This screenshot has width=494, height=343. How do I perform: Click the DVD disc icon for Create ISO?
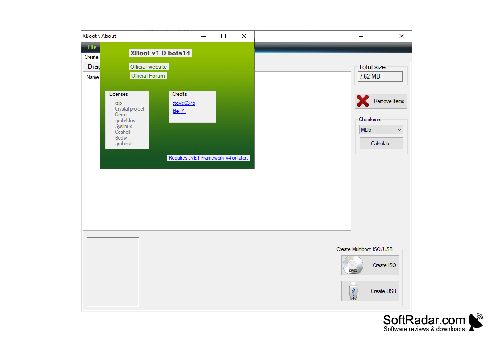353,265
